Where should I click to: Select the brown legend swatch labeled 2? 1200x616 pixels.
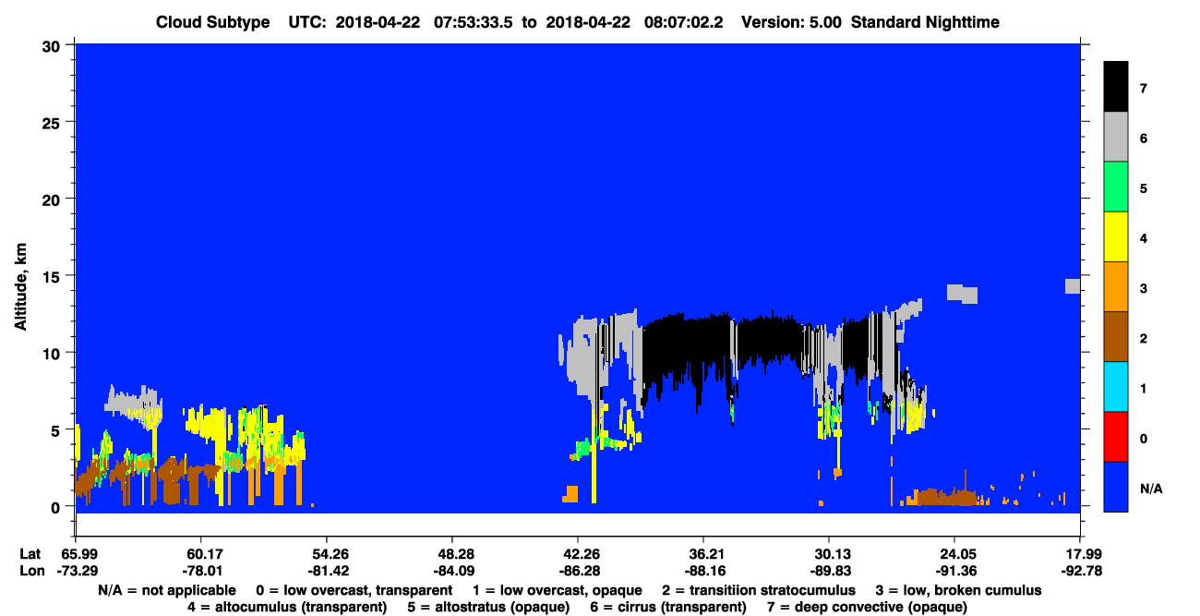click(1116, 337)
